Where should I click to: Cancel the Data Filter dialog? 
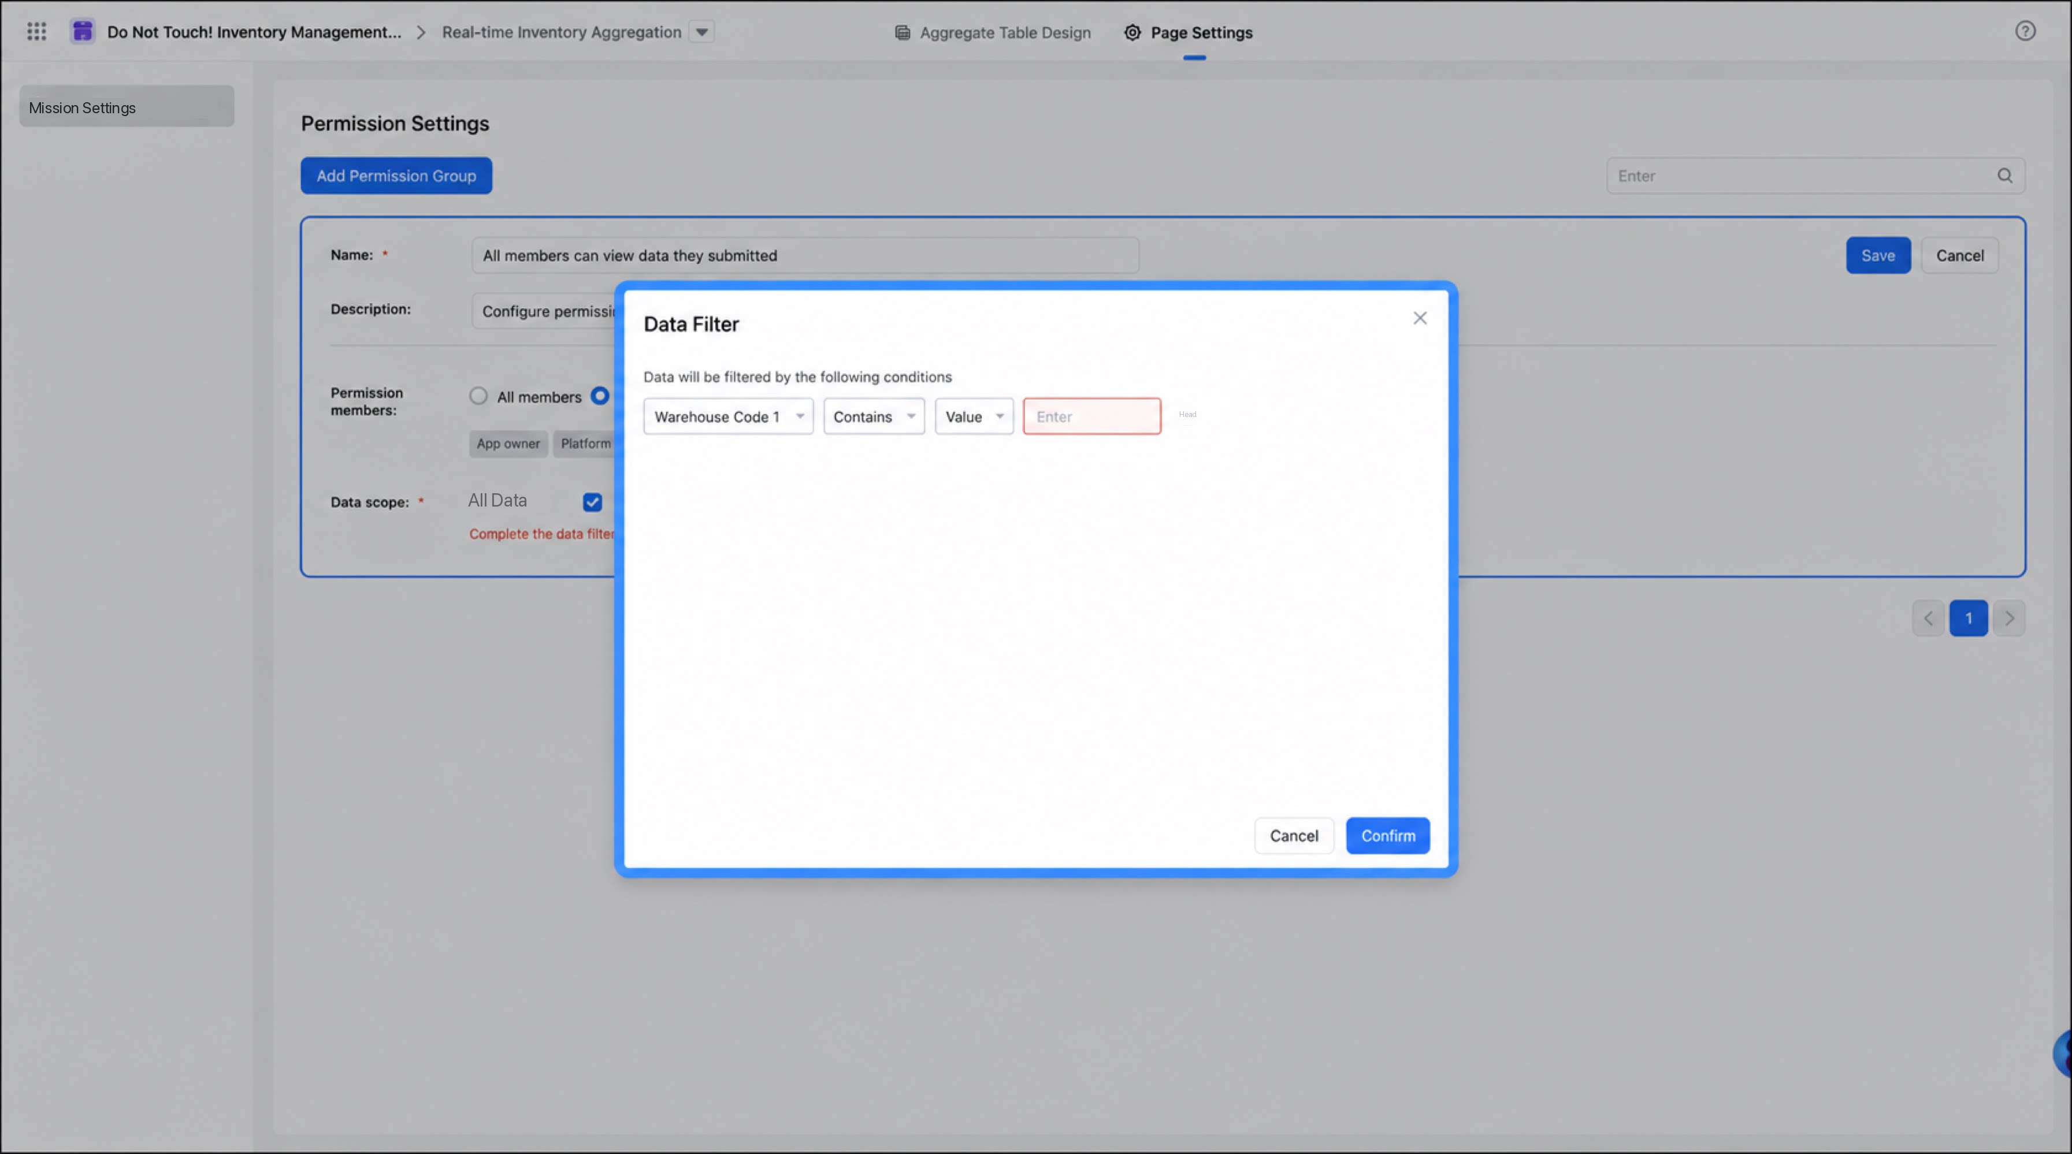click(x=1293, y=836)
